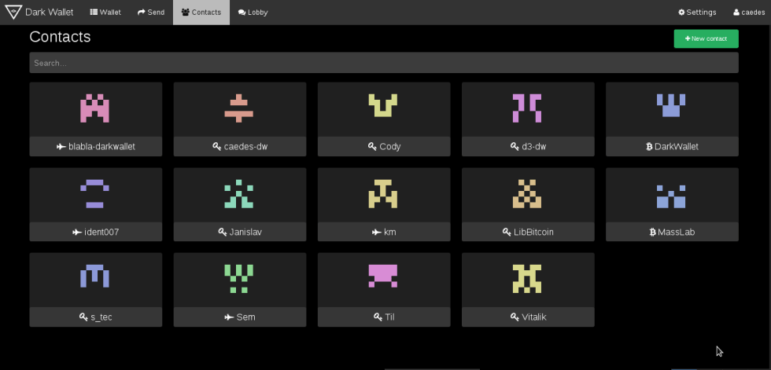Screen dimensions: 771x370
Task: Click the pink identicon for blabla-darkwallet
Action: pyautogui.click(x=94, y=108)
